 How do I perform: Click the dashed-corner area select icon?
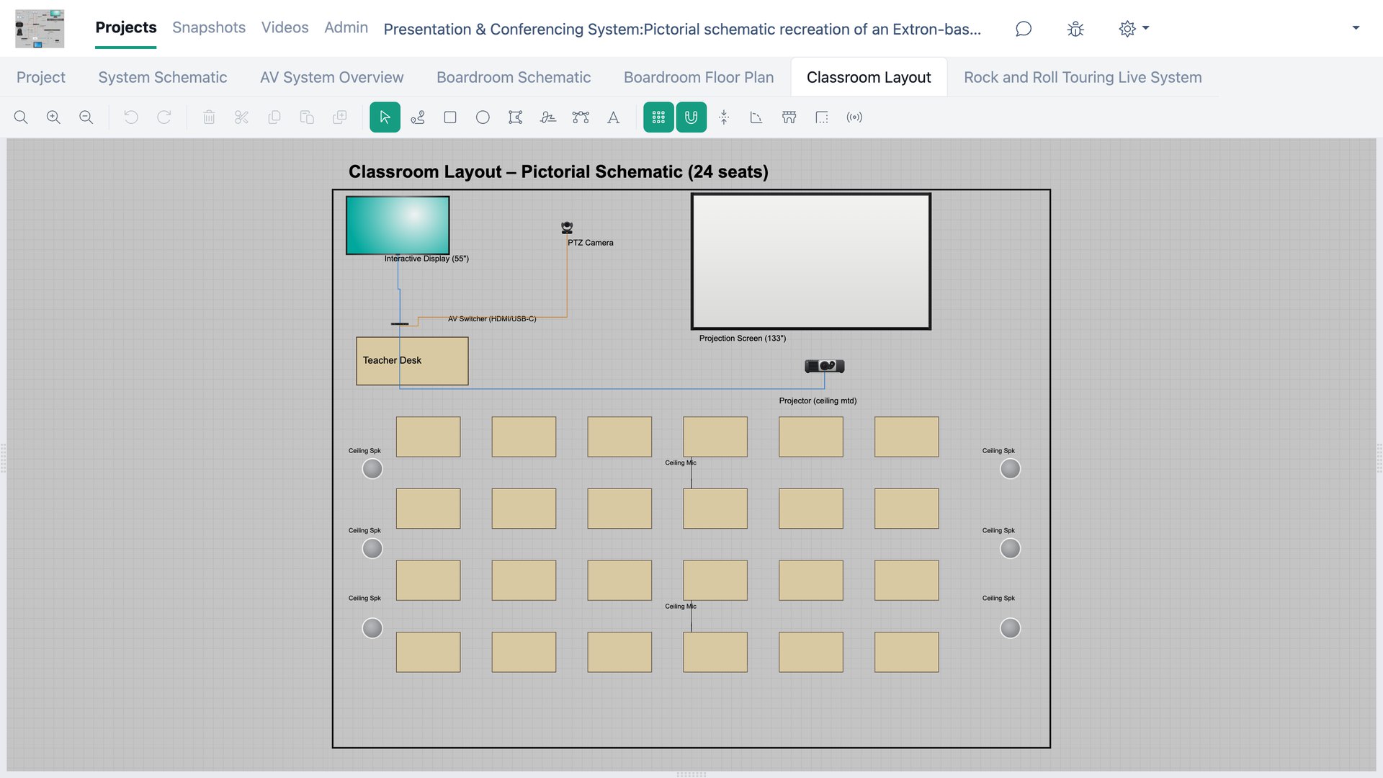point(822,117)
